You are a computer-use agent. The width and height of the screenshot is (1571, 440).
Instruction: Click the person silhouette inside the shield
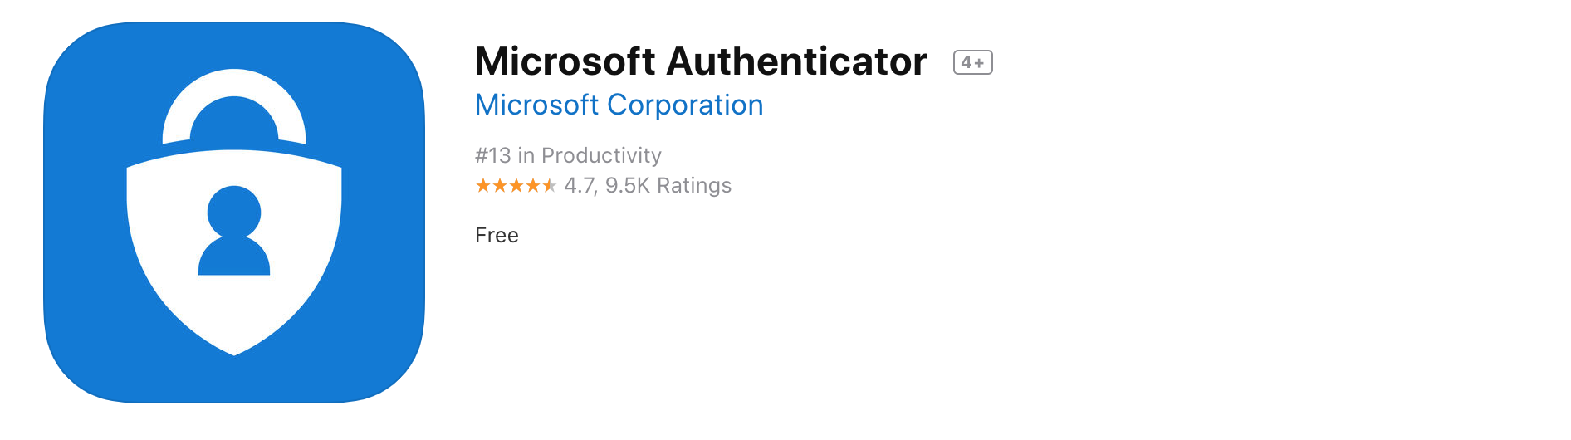(x=234, y=231)
